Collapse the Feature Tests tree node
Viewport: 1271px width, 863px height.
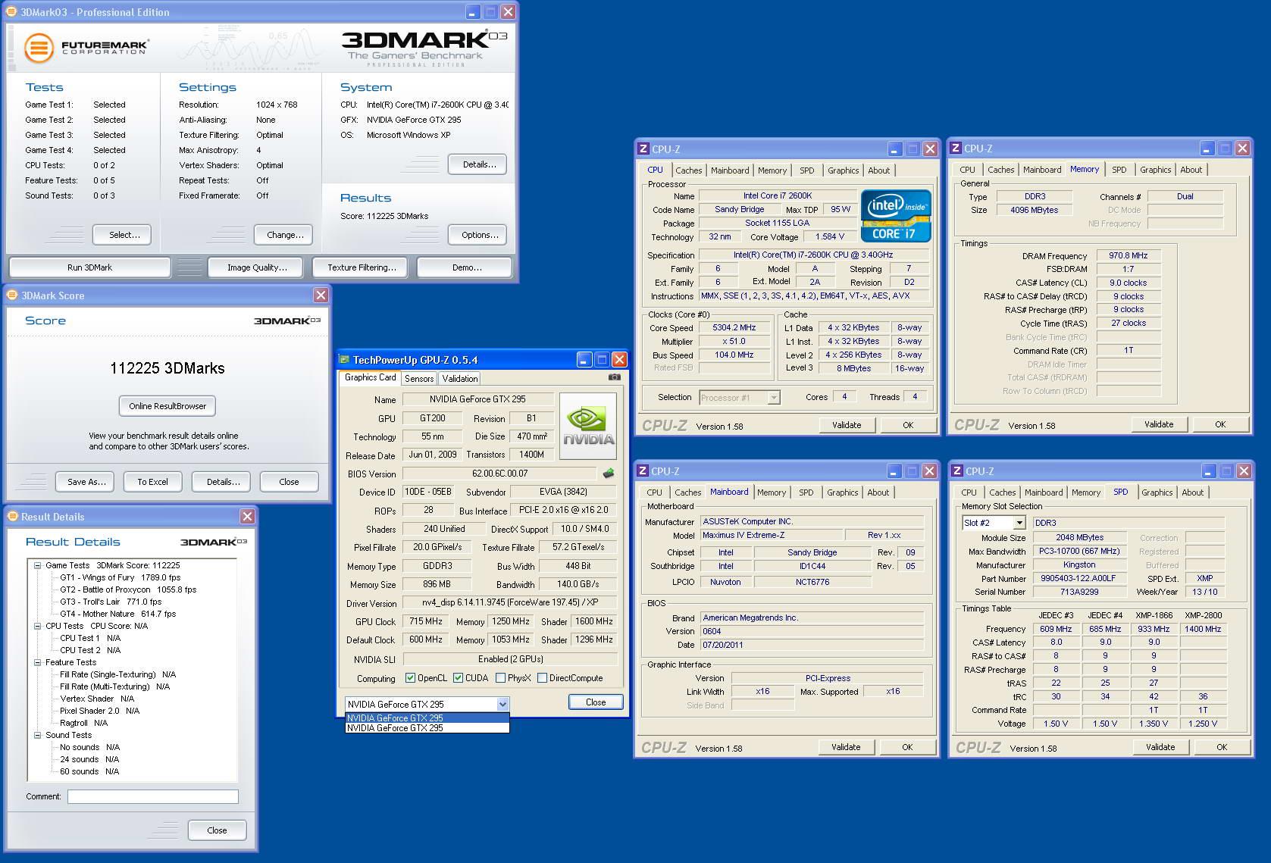click(x=37, y=662)
